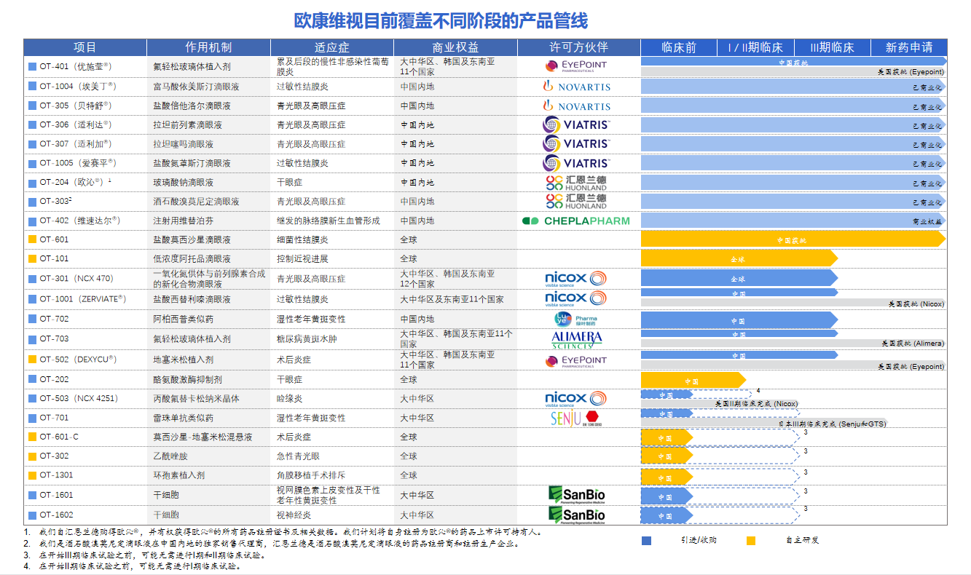Click the Senju logo in OT-701 row
The height and width of the screenshot is (575, 971).
point(576,419)
